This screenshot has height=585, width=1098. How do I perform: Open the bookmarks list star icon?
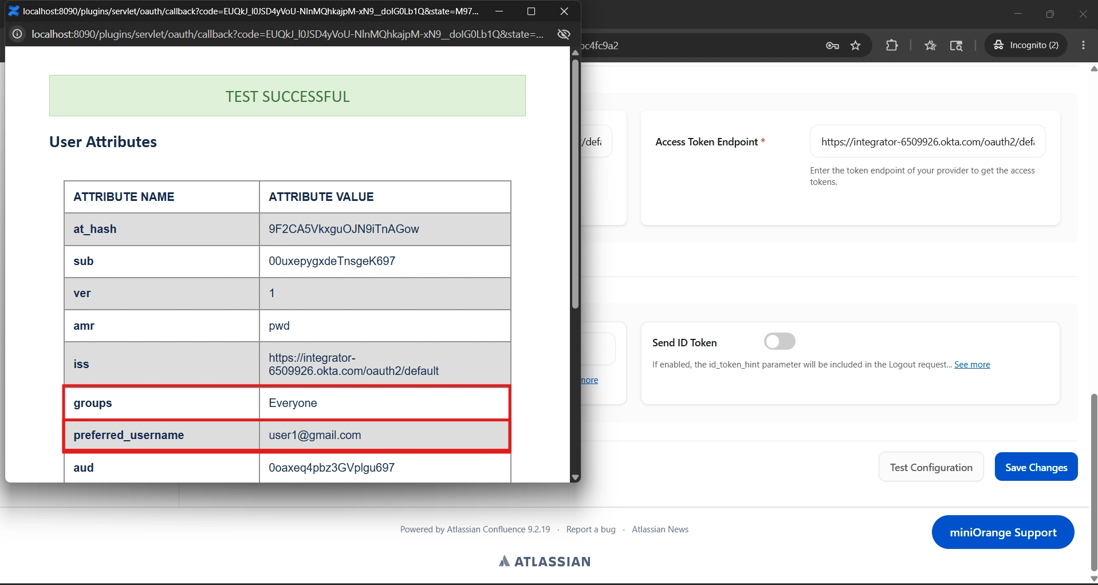pyautogui.click(x=931, y=45)
